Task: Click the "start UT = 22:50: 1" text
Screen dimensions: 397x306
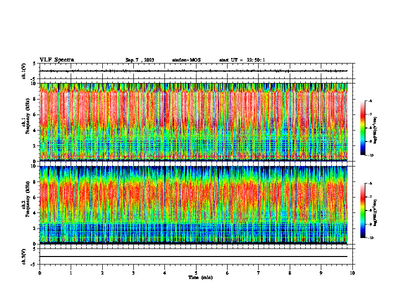Action: 242,60
